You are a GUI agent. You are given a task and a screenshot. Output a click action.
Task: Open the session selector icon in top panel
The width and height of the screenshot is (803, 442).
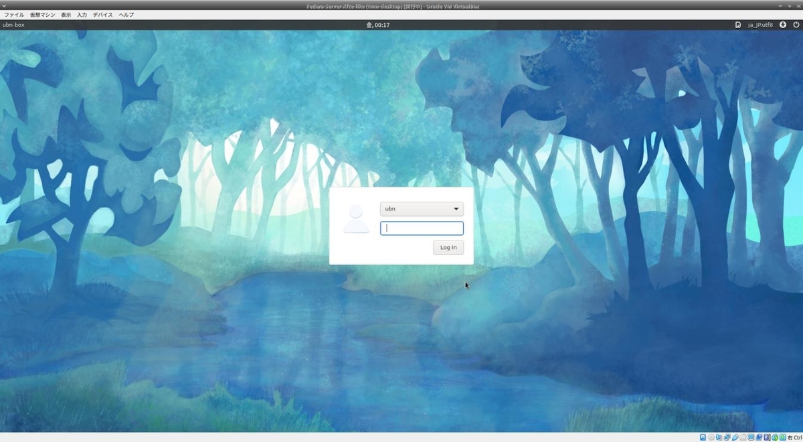pyautogui.click(x=738, y=25)
